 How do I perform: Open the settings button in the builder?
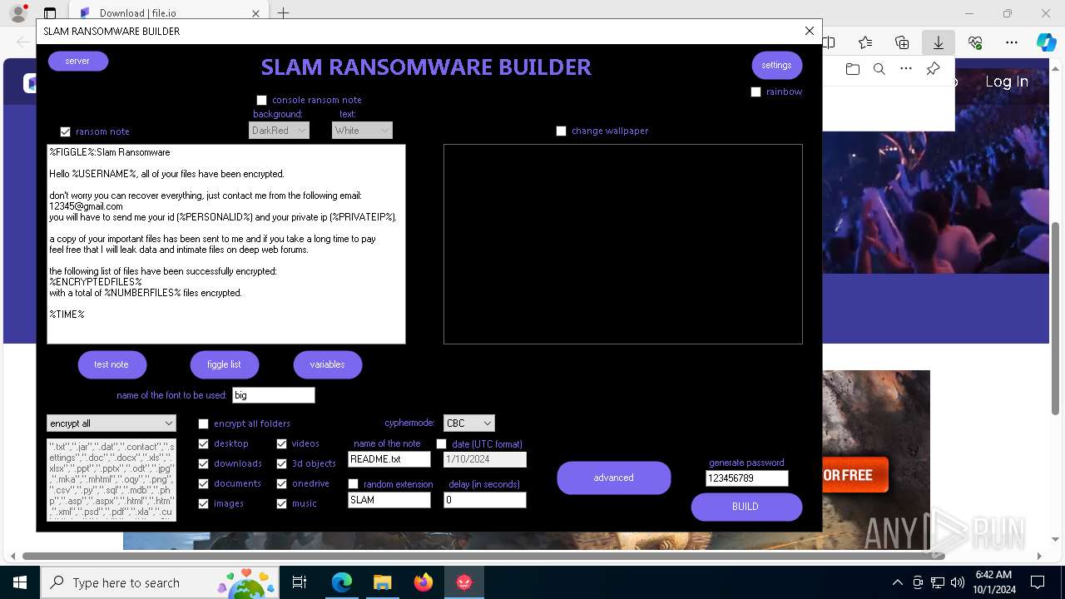tap(776, 65)
